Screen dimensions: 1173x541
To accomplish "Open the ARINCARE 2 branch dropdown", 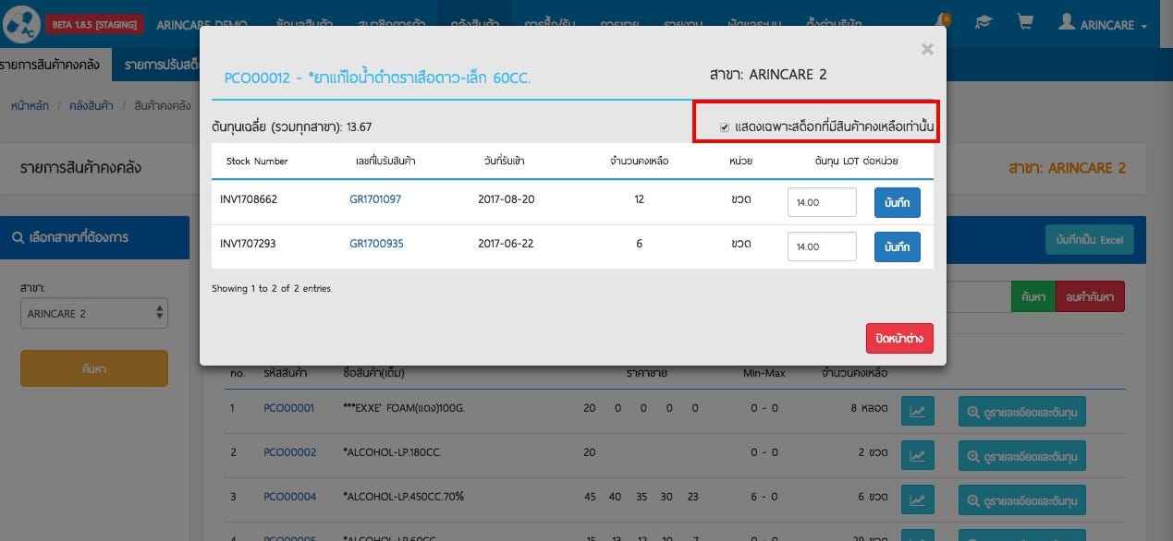I will point(94,313).
